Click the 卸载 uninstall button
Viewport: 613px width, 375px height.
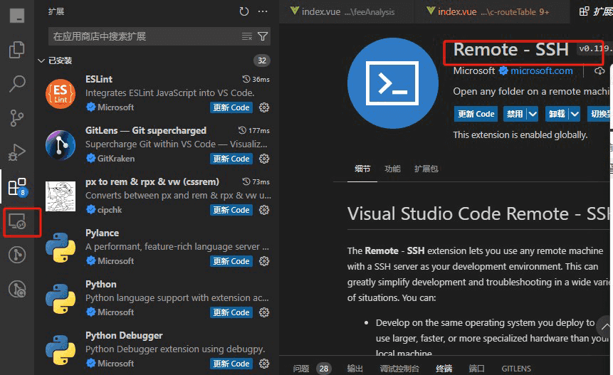[x=557, y=114]
